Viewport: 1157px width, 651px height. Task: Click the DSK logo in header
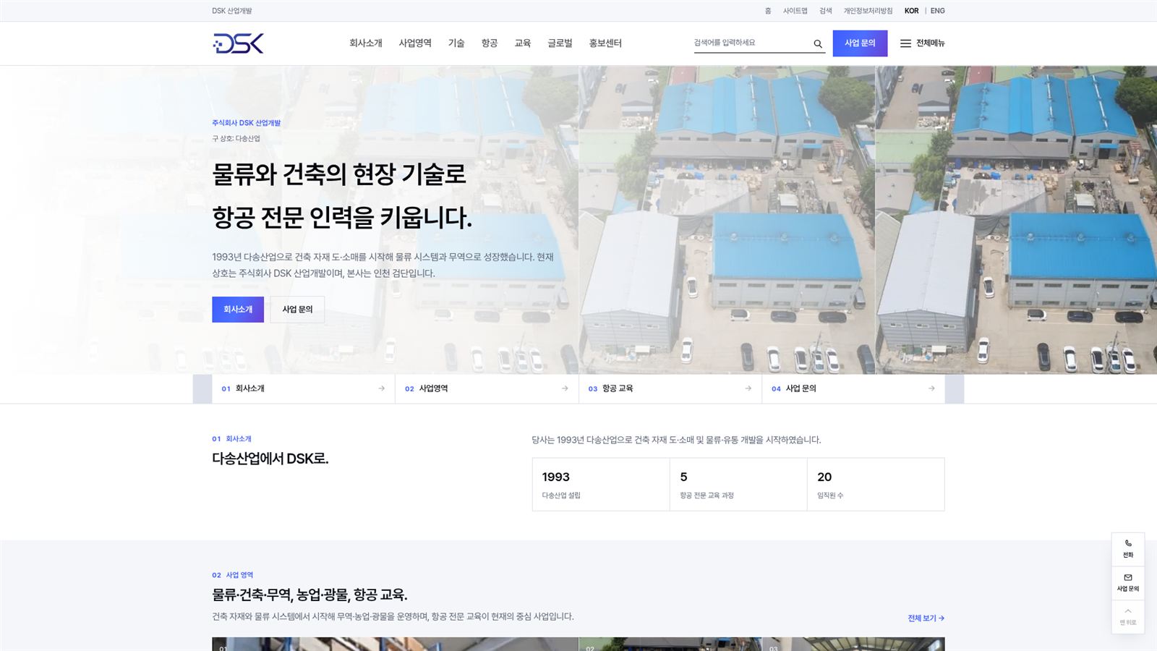(238, 43)
